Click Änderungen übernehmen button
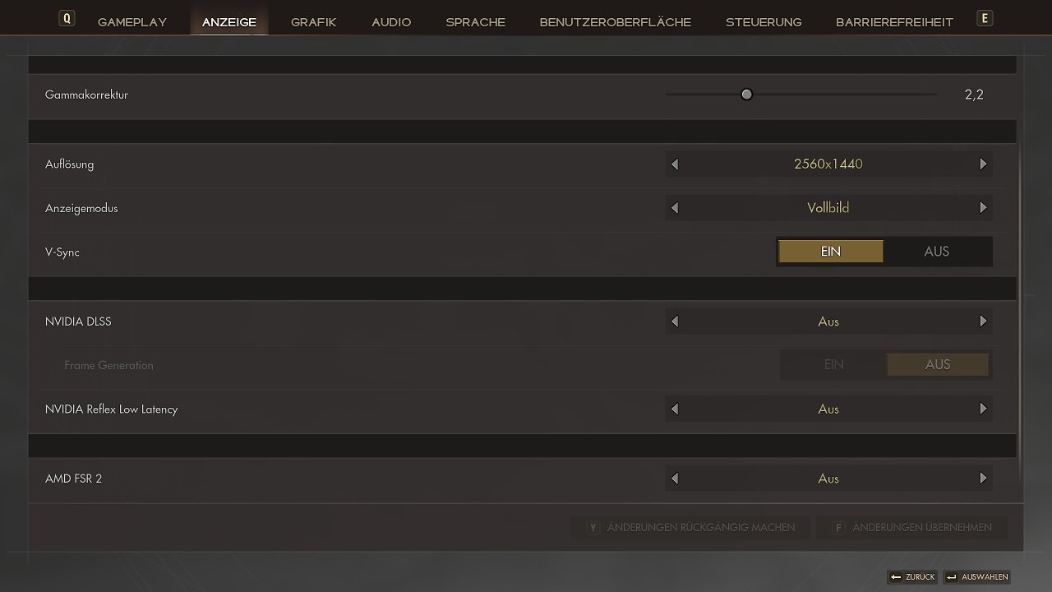 [912, 528]
